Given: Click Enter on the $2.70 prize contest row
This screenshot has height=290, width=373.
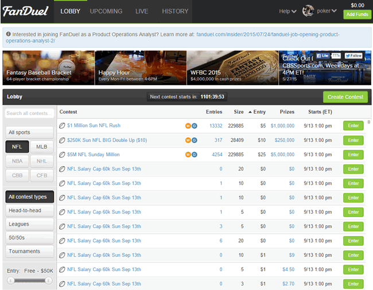Looking at the screenshot, I should tap(353, 284).
